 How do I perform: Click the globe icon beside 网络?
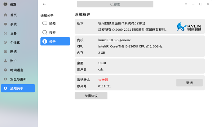point(5,51)
